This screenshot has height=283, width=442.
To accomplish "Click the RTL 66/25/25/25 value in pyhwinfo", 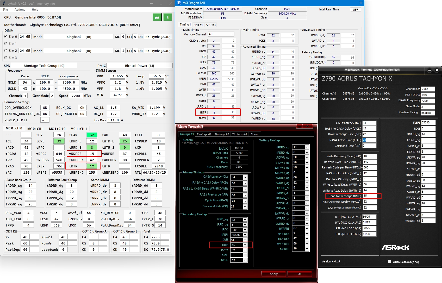I will (154, 172).
